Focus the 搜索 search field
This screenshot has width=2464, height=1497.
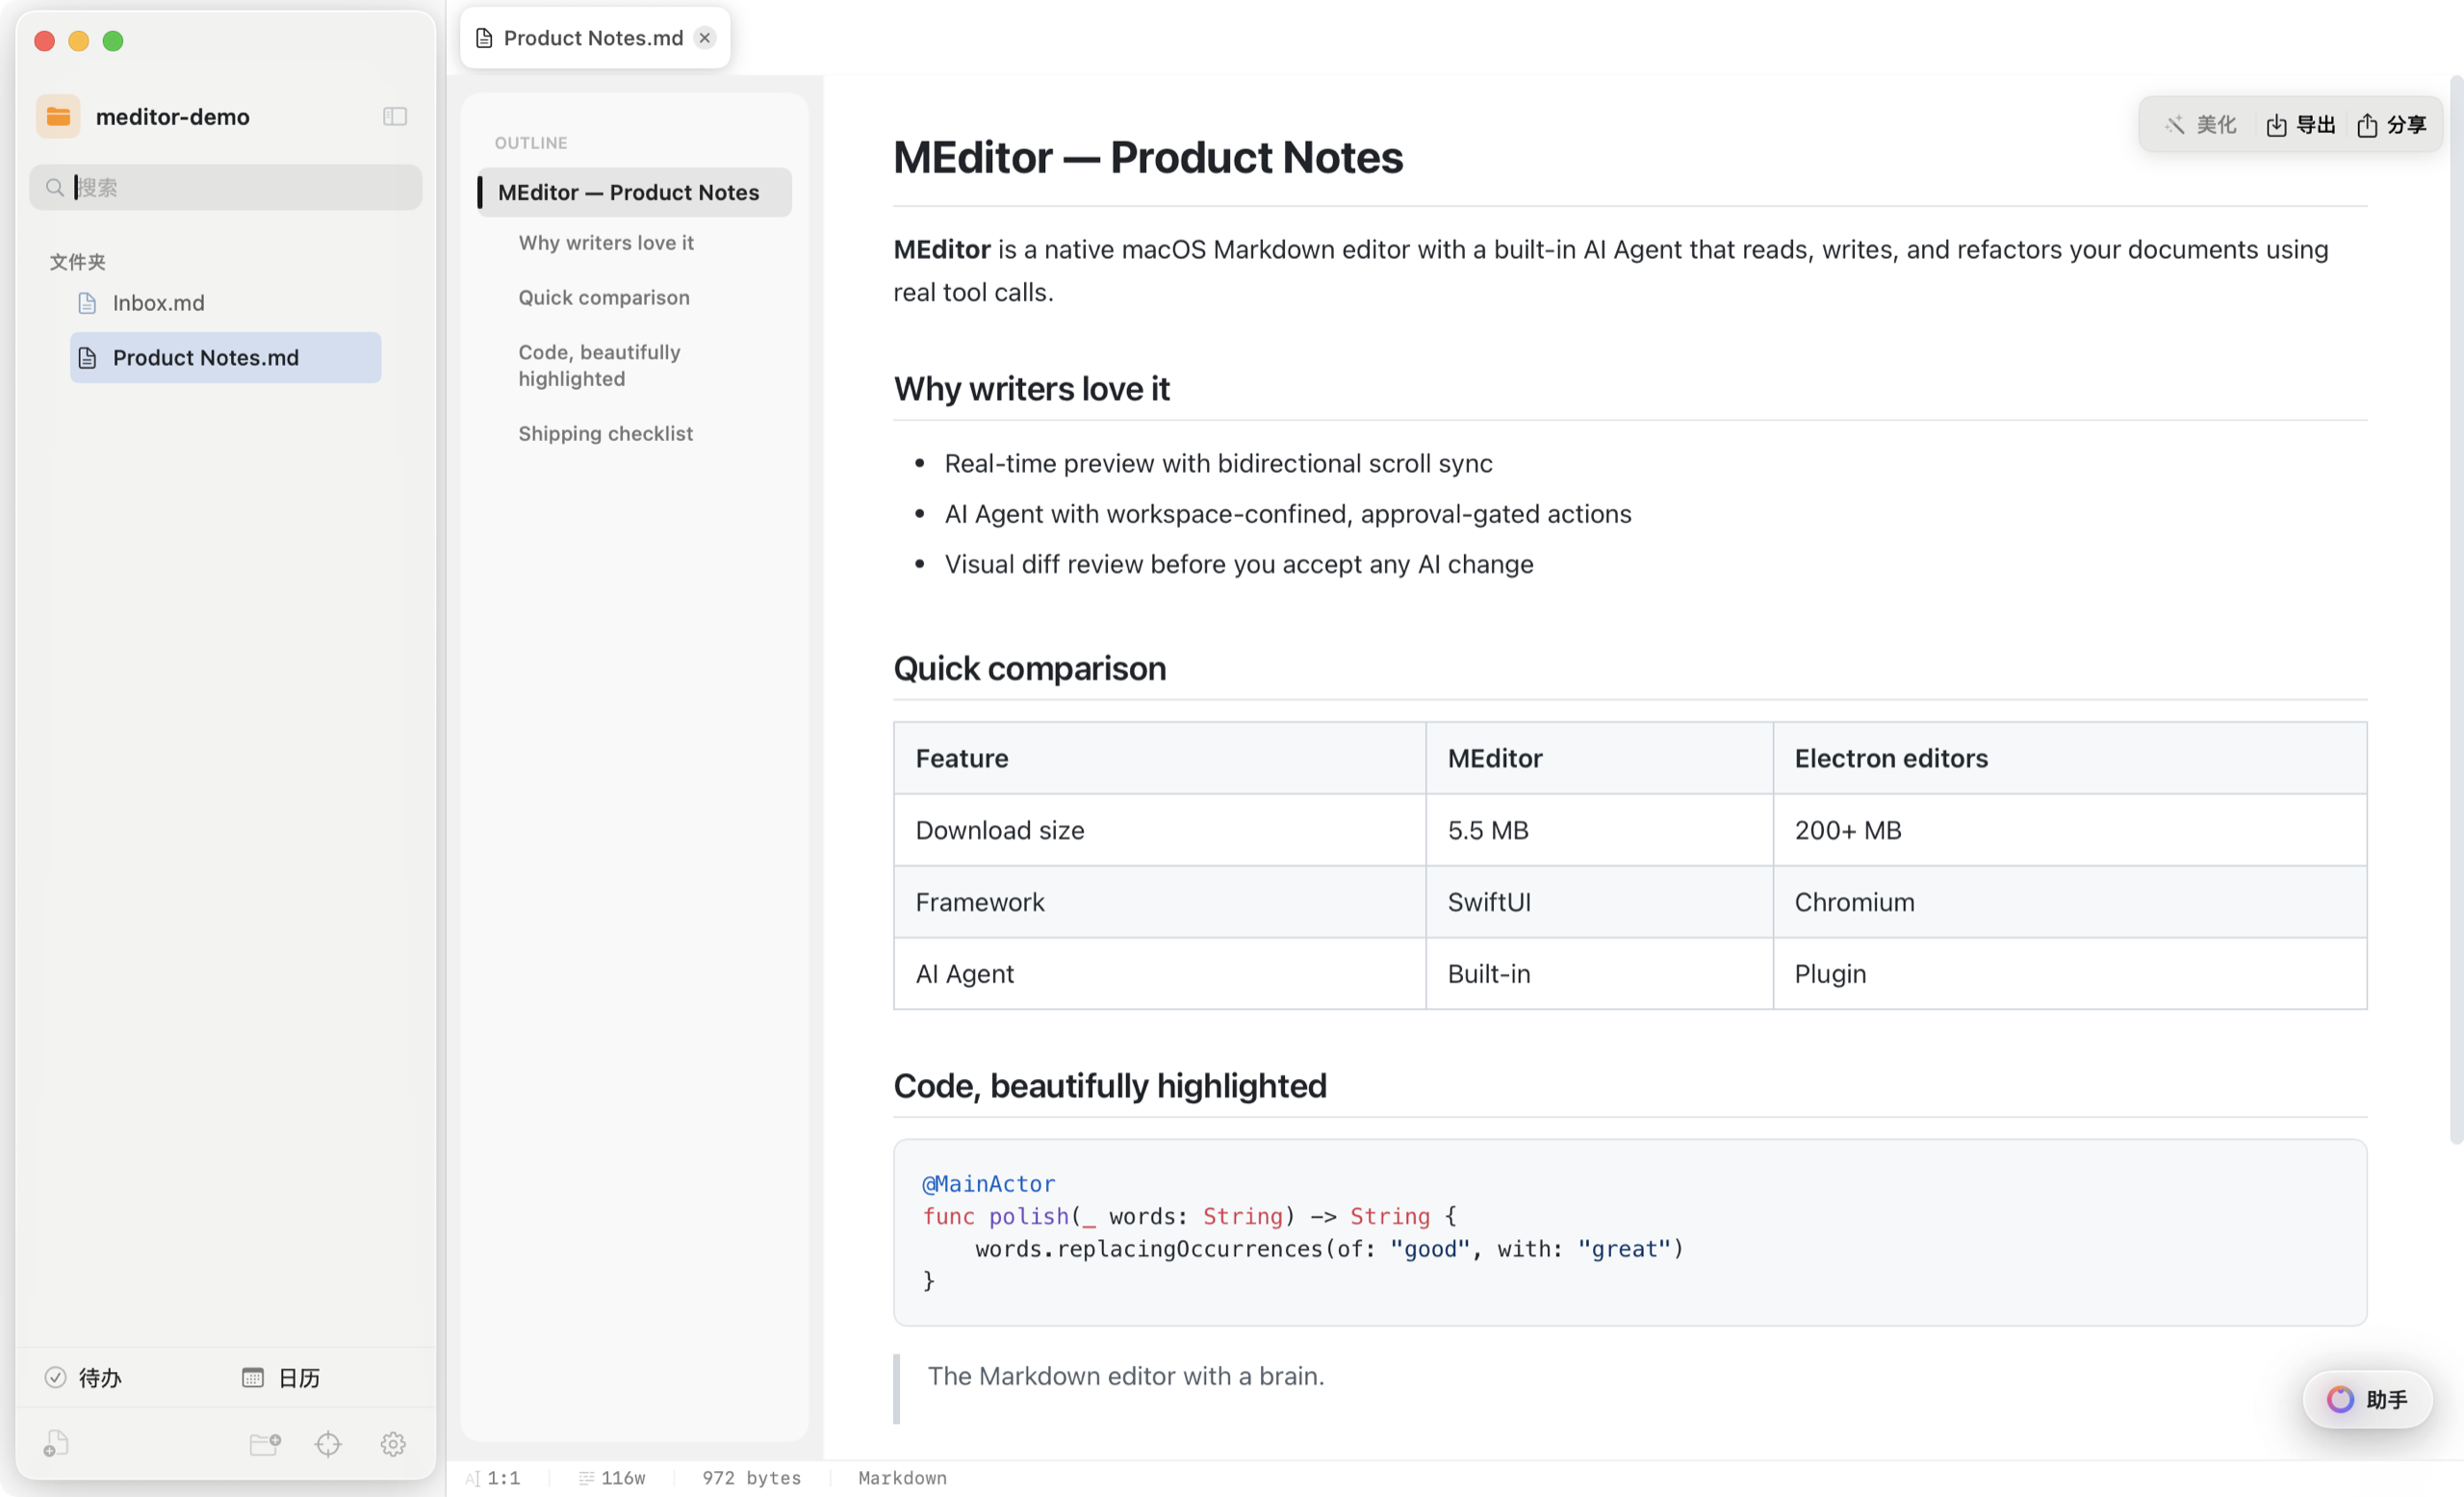click(x=225, y=187)
